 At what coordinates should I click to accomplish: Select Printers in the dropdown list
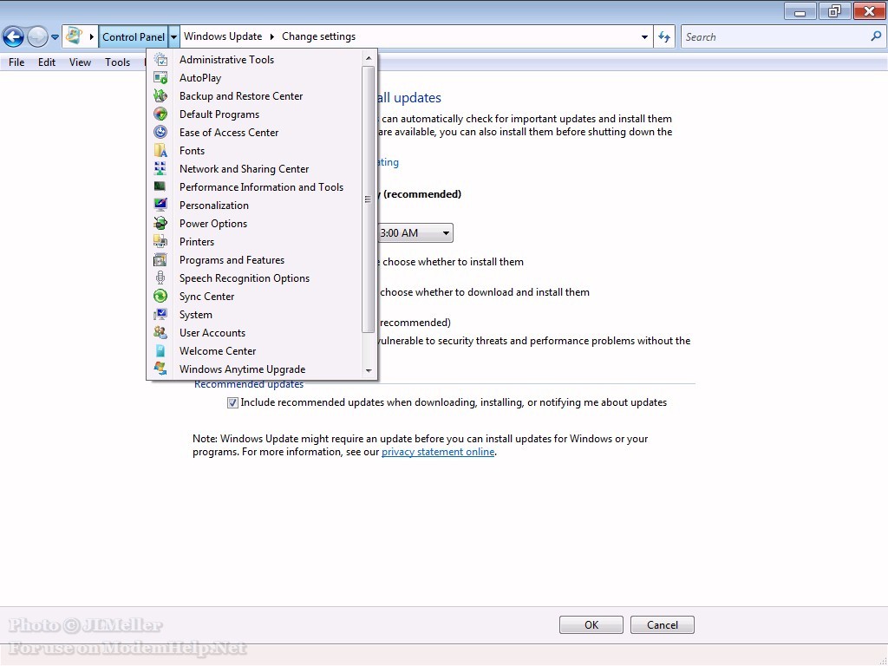(254, 241)
